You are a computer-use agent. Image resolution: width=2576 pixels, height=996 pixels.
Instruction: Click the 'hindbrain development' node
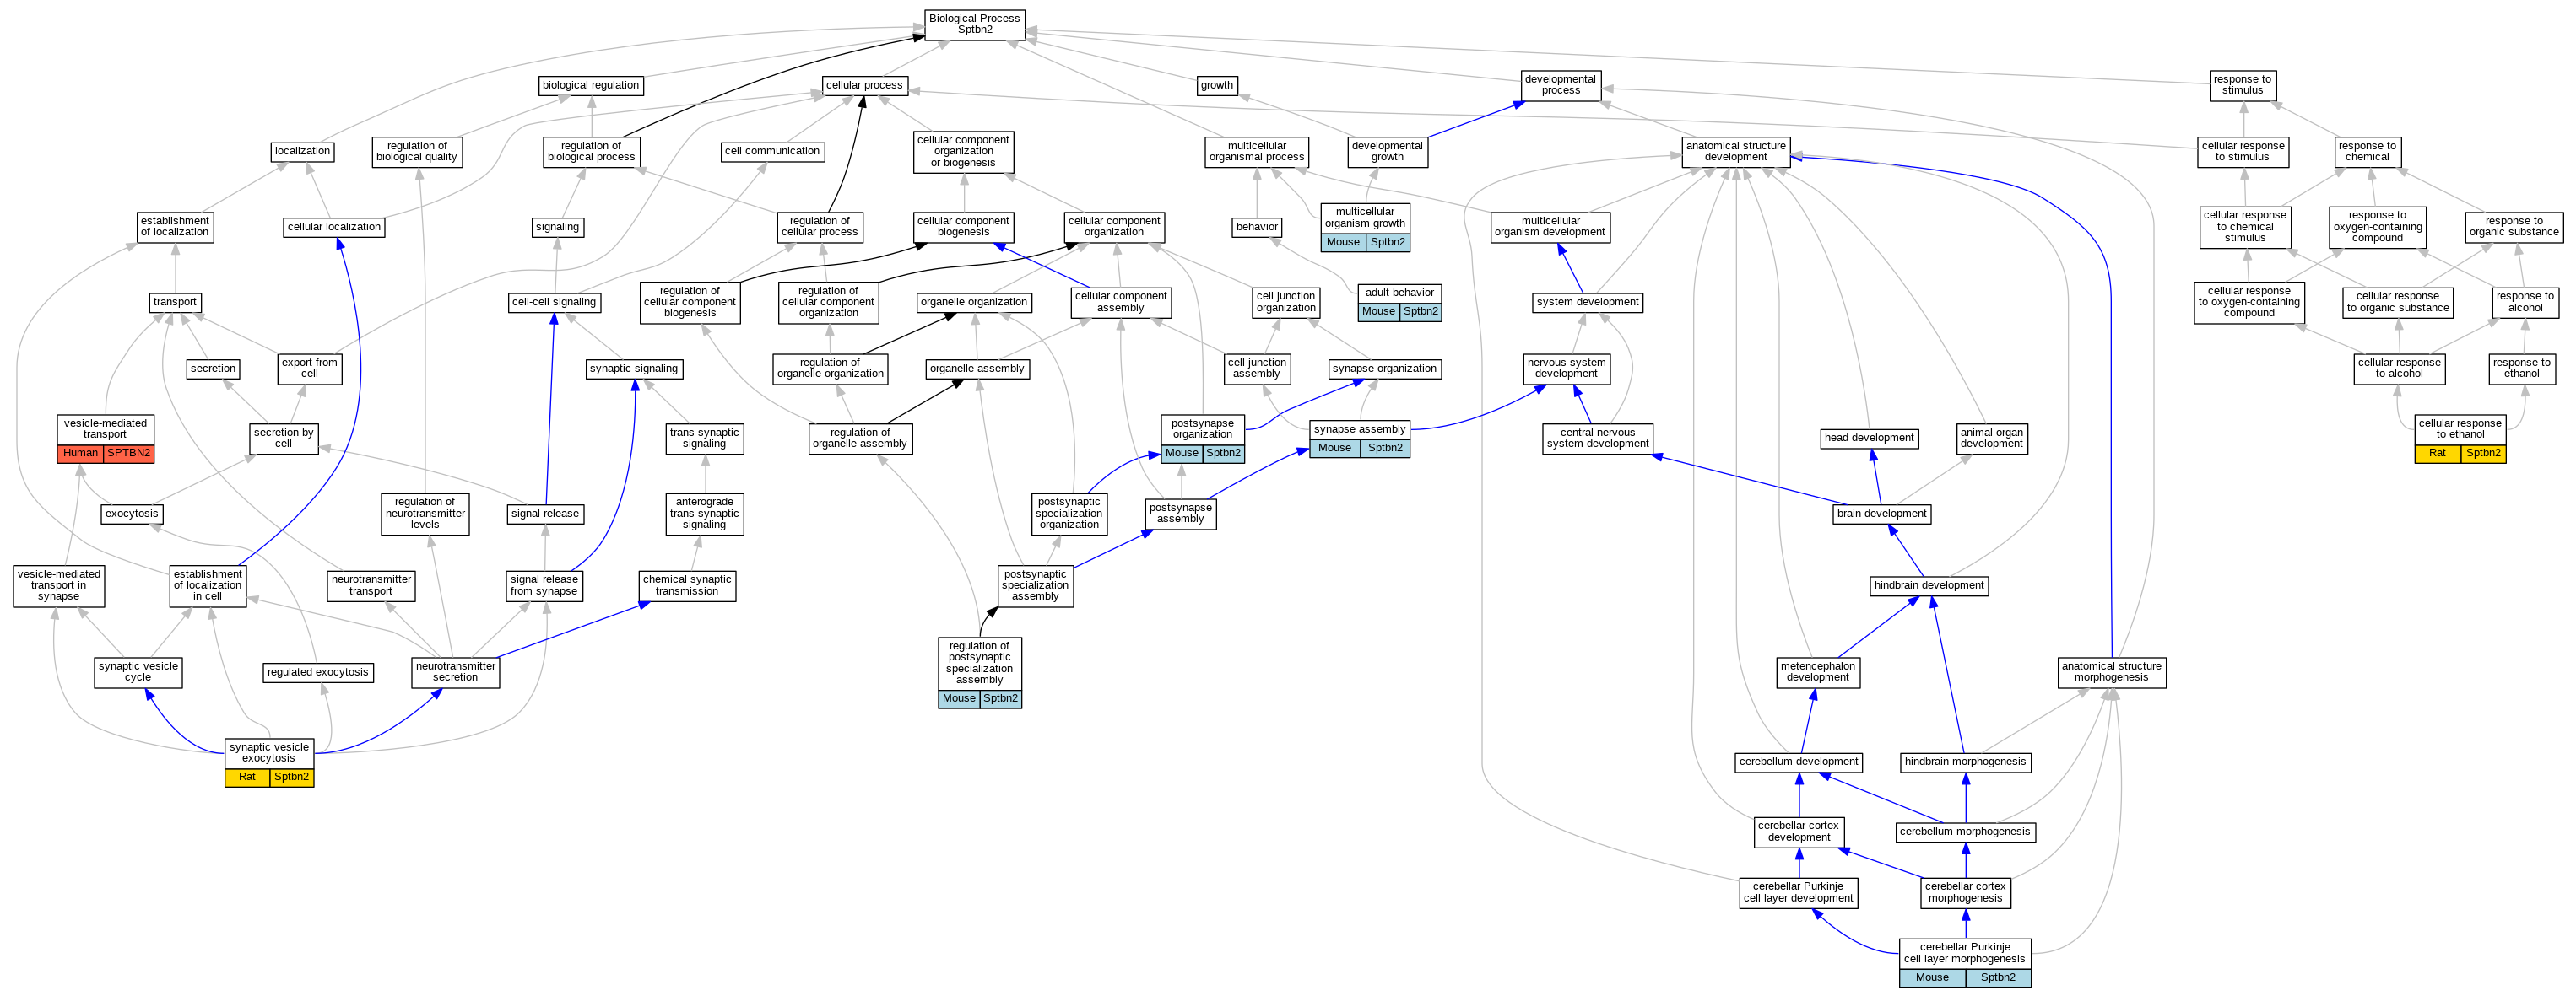coord(1929,586)
